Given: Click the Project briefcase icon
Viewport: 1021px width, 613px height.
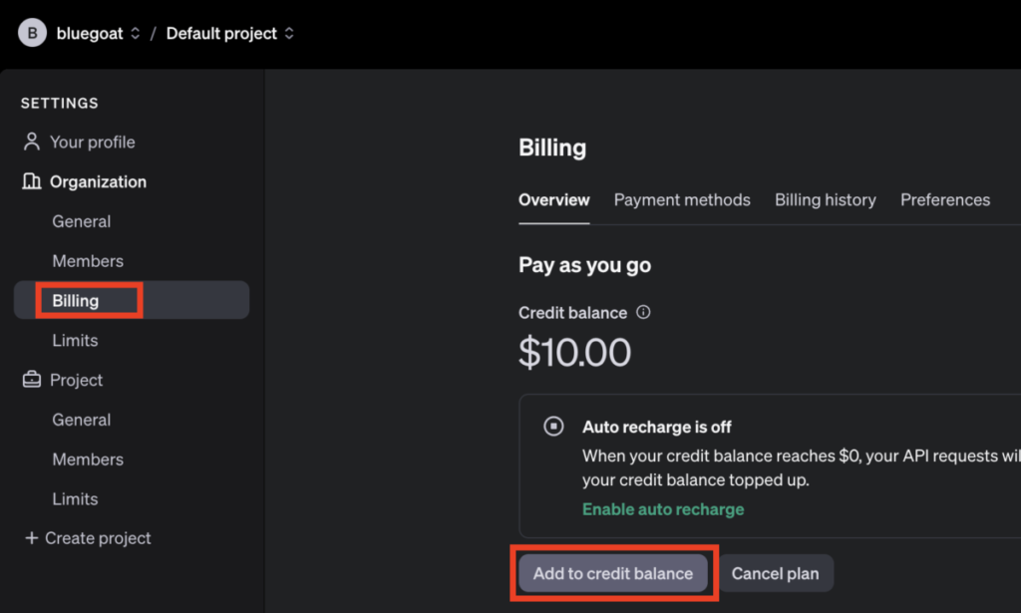Looking at the screenshot, I should pos(32,380).
